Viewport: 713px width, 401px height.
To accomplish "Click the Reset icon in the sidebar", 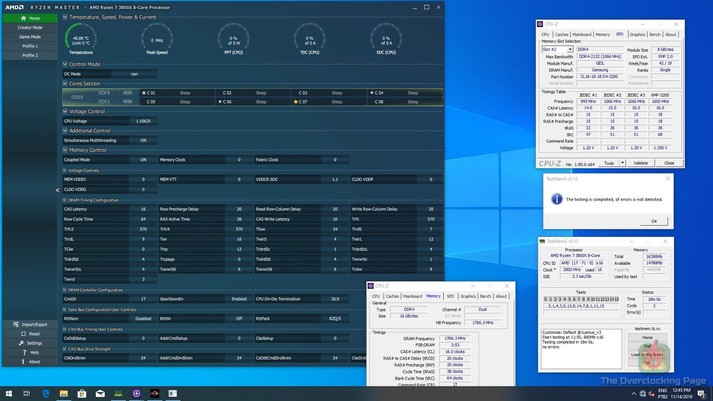I will pos(23,334).
